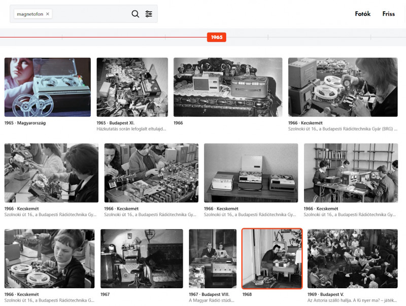Remove the magnetofon search tag
The width and height of the screenshot is (406, 306).
(x=48, y=14)
